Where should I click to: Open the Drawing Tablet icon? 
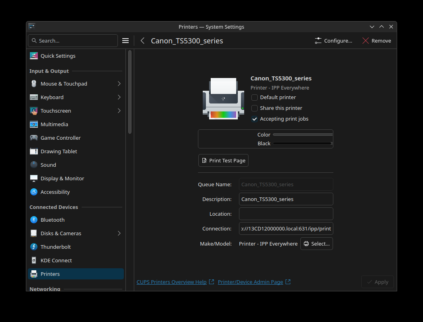(x=34, y=151)
